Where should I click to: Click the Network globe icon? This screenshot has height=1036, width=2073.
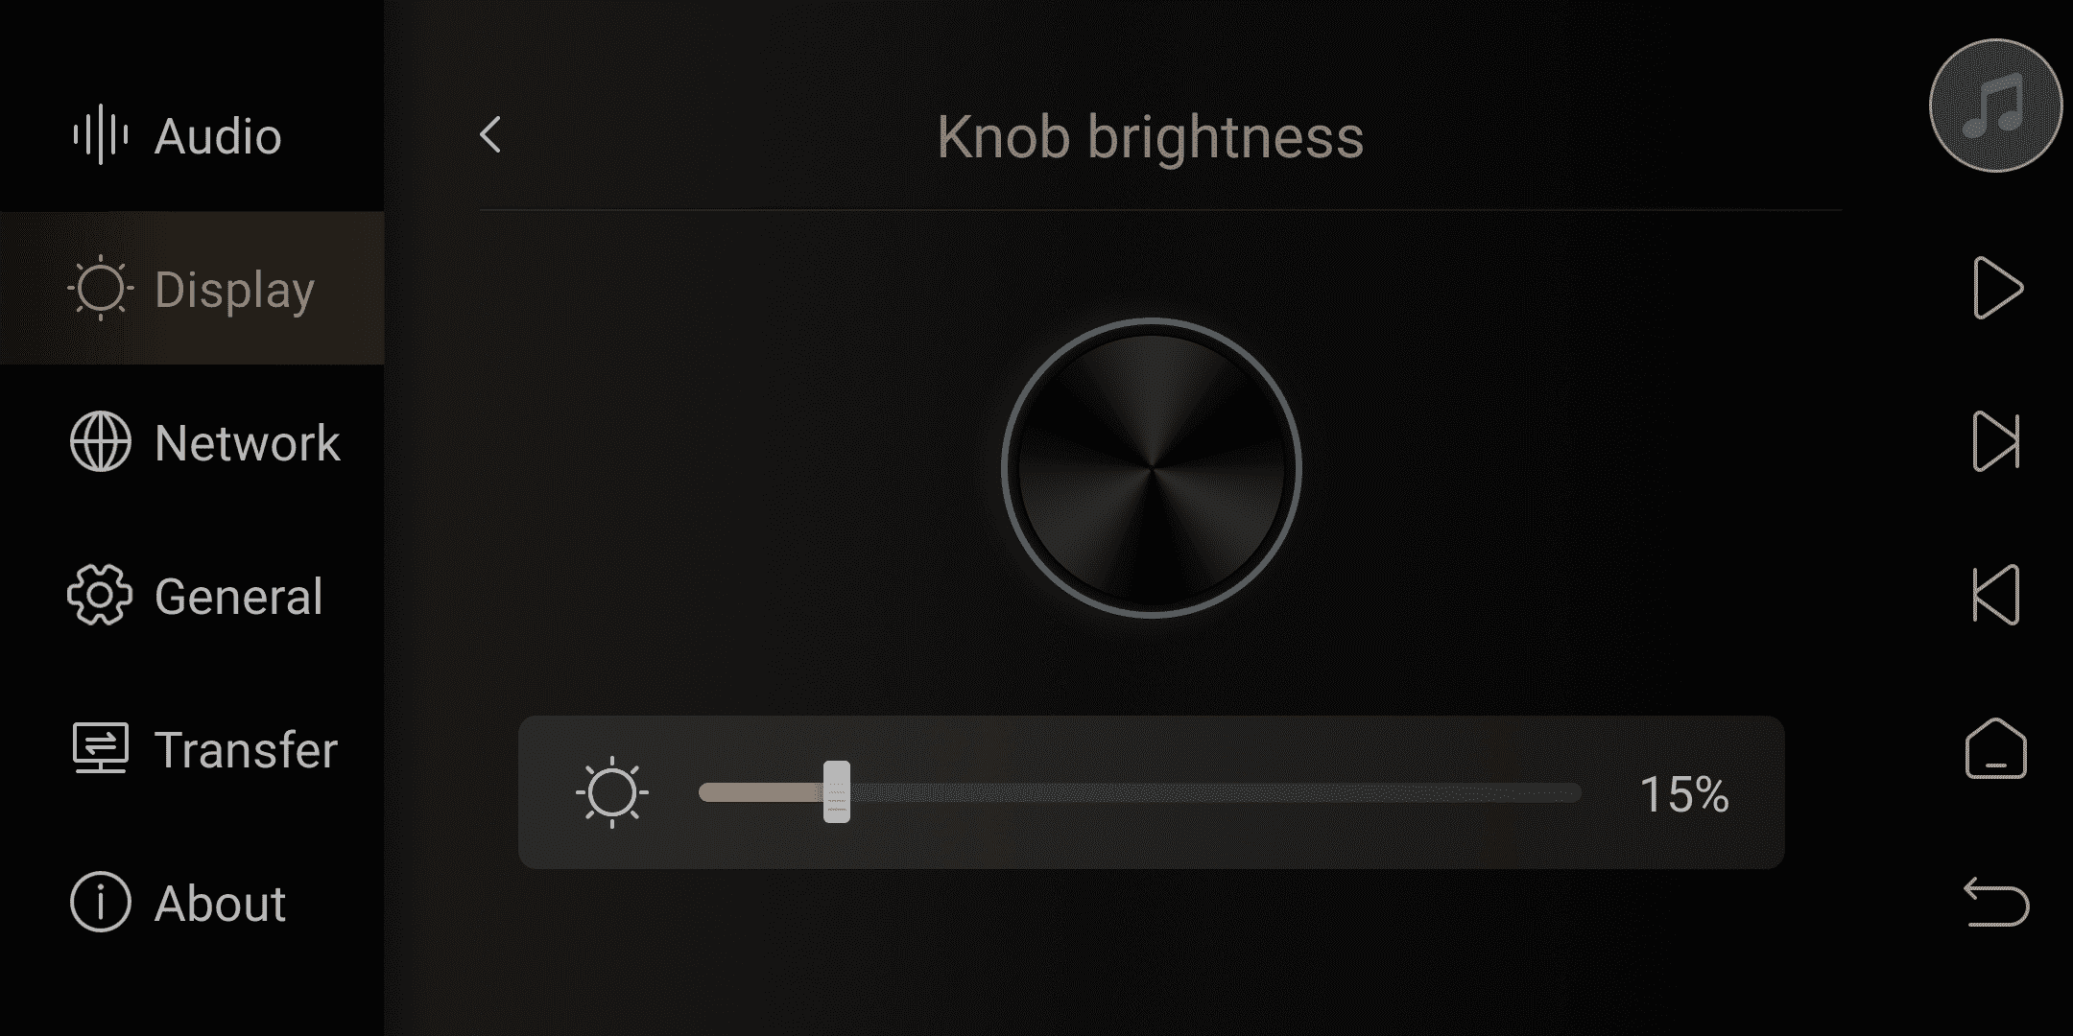tap(100, 442)
